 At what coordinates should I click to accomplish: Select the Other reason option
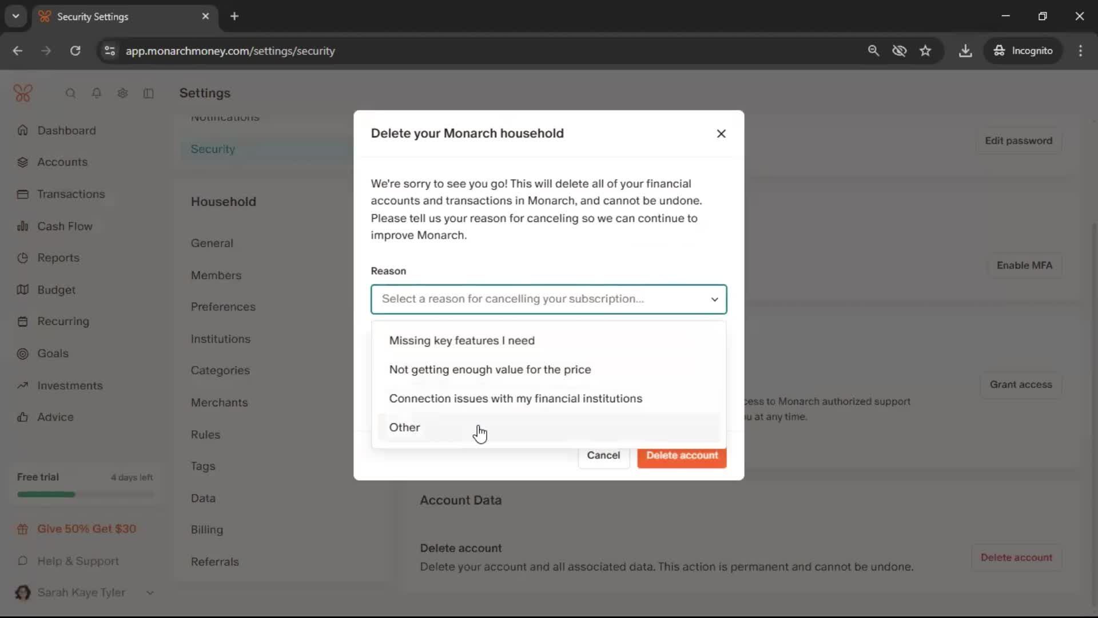405,427
